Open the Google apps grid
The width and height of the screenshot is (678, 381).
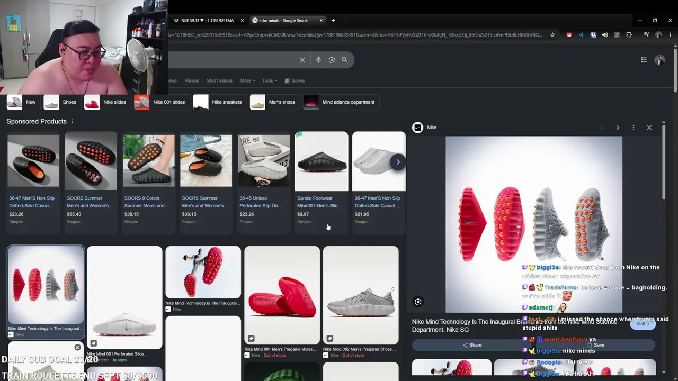(644, 60)
